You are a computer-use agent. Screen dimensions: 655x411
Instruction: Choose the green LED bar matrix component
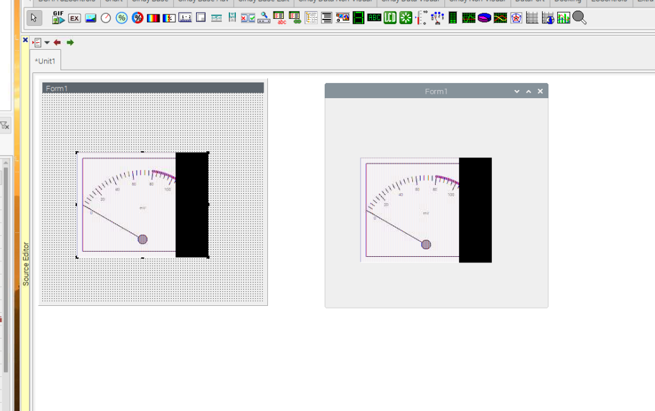tap(453, 18)
